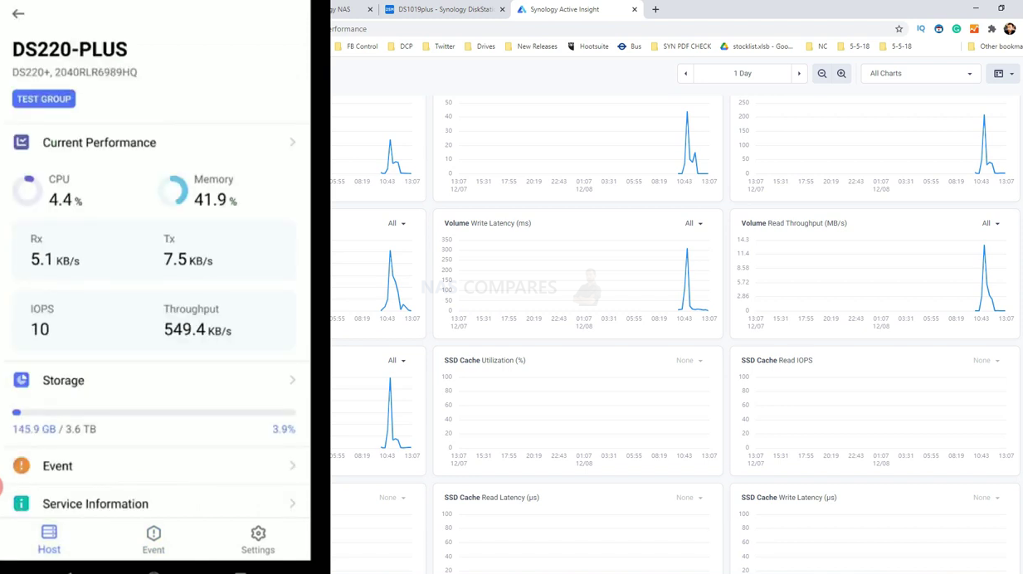The height and width of the screenshot is (574, 1023).
Task: Switch to the Host bottom tab
Action: point(49,539)
